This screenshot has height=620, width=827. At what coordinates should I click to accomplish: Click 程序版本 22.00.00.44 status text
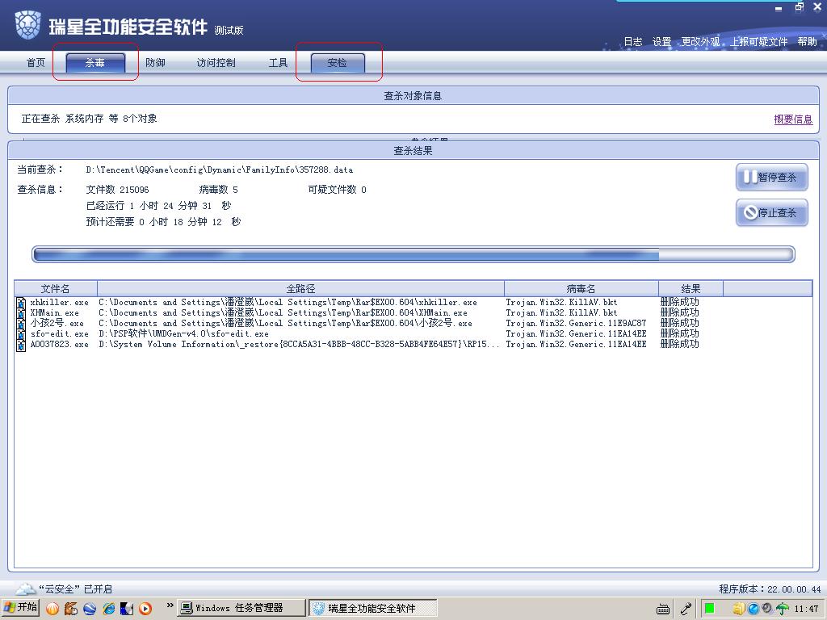tap(770, 589)
